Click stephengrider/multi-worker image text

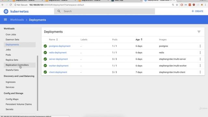click(173, 66)
